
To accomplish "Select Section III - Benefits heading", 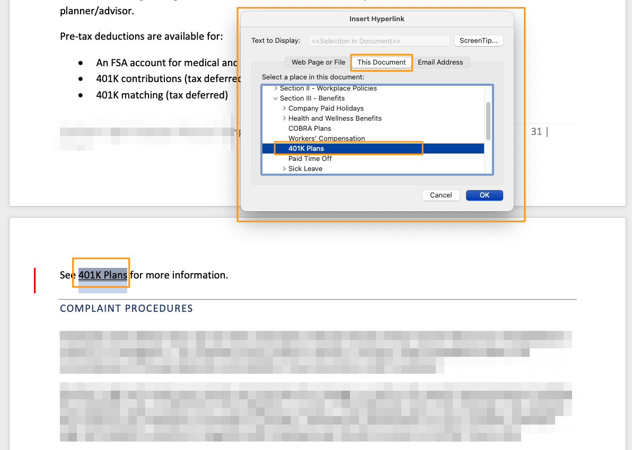I will pos(312,98).
